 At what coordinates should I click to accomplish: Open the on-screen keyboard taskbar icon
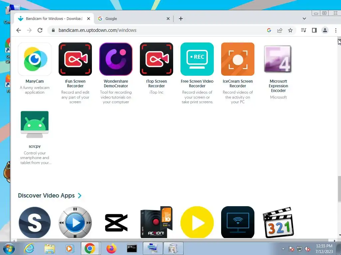153,248
